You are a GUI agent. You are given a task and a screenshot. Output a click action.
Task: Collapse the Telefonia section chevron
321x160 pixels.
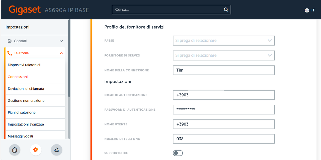pyautogui.click(x=61, y=53)
